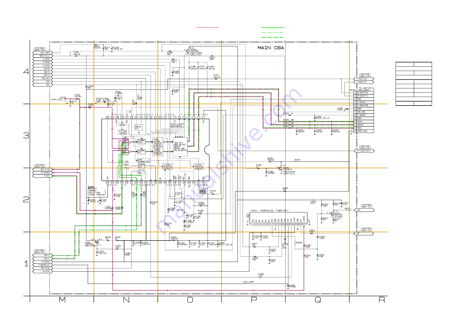Click the SERIAL I/F block
Image resolution: width=455 pixels, height=319 pixels.
click(139, 127)
